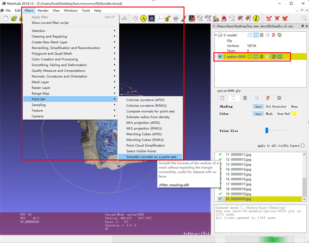Set Color to Mesh
Viewport: 309px width, 243px height.
click(269, 114)
